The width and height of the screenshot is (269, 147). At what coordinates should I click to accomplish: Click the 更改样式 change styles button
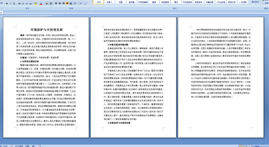point(255,2)
